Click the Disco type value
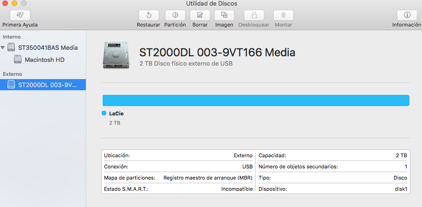This screenshot has height=207, width=422. (400, 178)
